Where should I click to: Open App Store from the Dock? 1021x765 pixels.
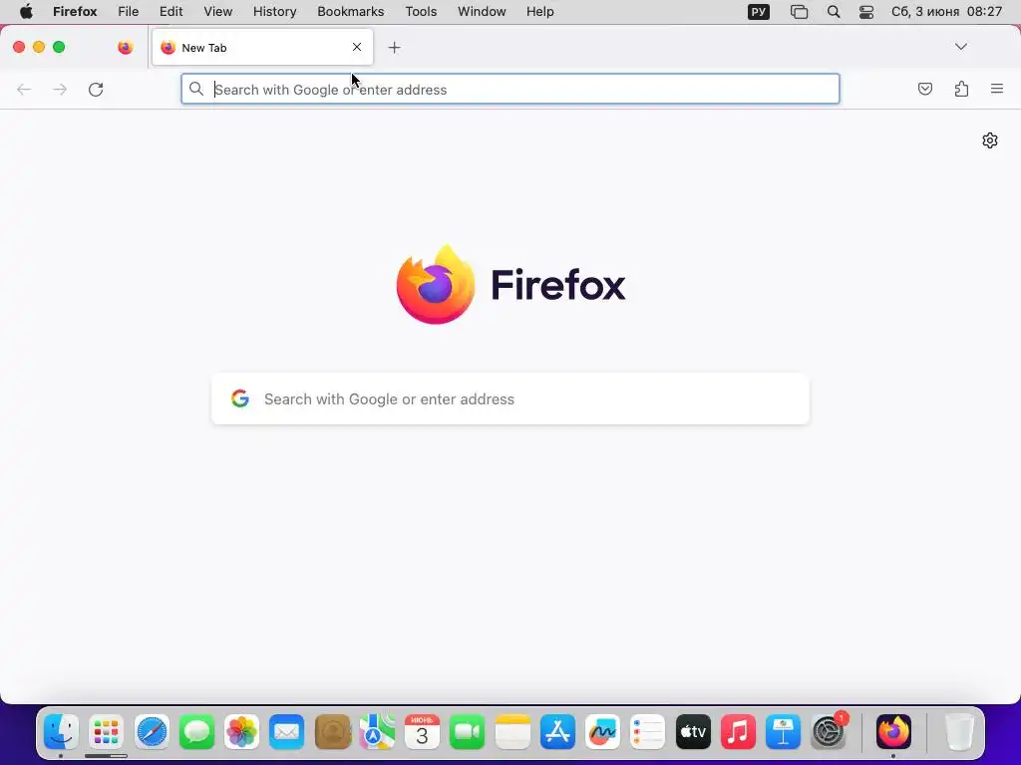[557, 732]
